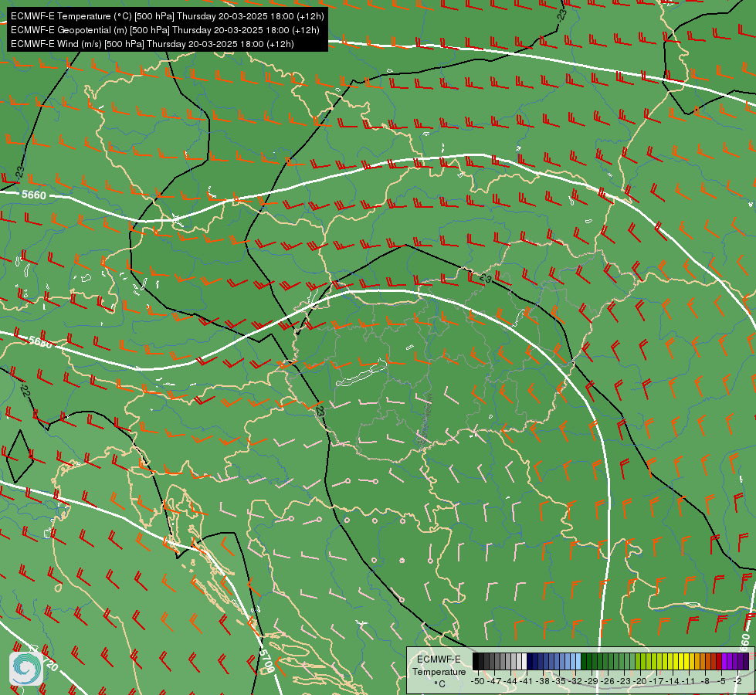756x695 pixels.
Task: Click the -8 legend tick label
Action: coord(705,682)
